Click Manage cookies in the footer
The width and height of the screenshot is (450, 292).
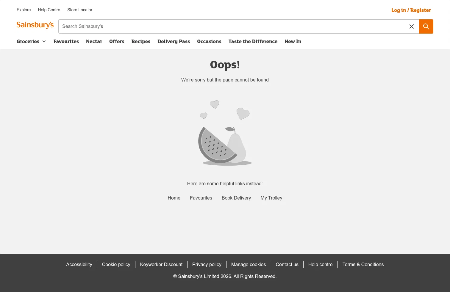pyautogui.click(x=249, y=264)
